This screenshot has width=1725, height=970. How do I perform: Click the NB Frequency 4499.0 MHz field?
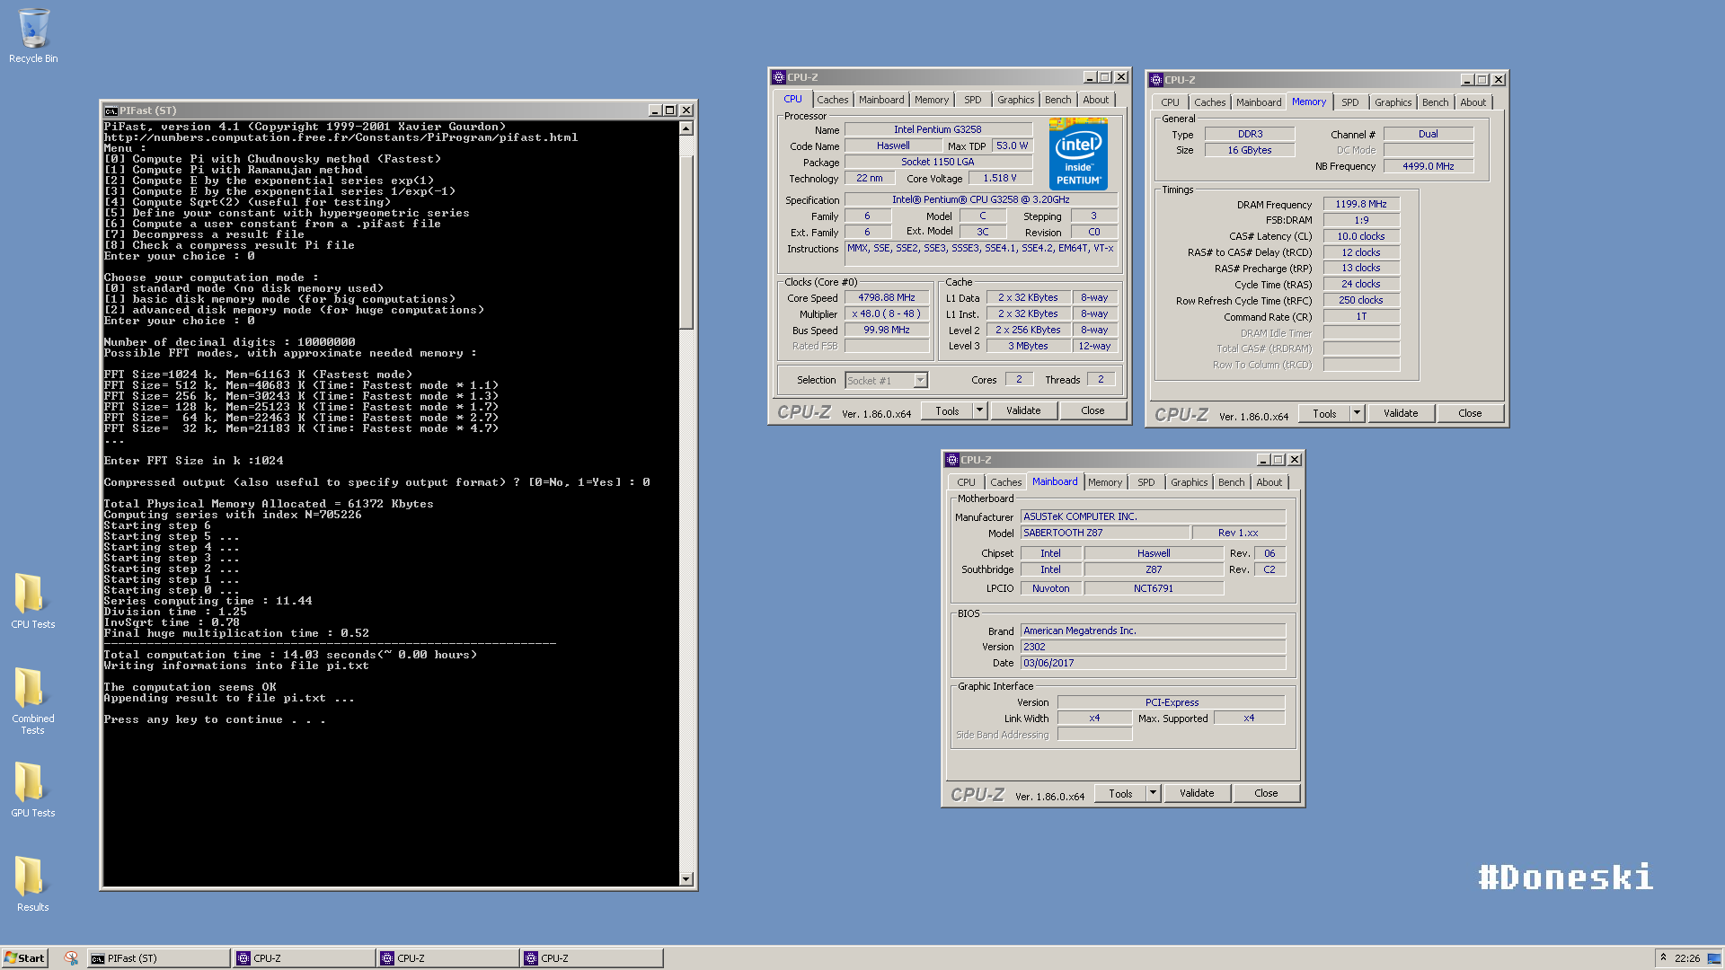1429,166
